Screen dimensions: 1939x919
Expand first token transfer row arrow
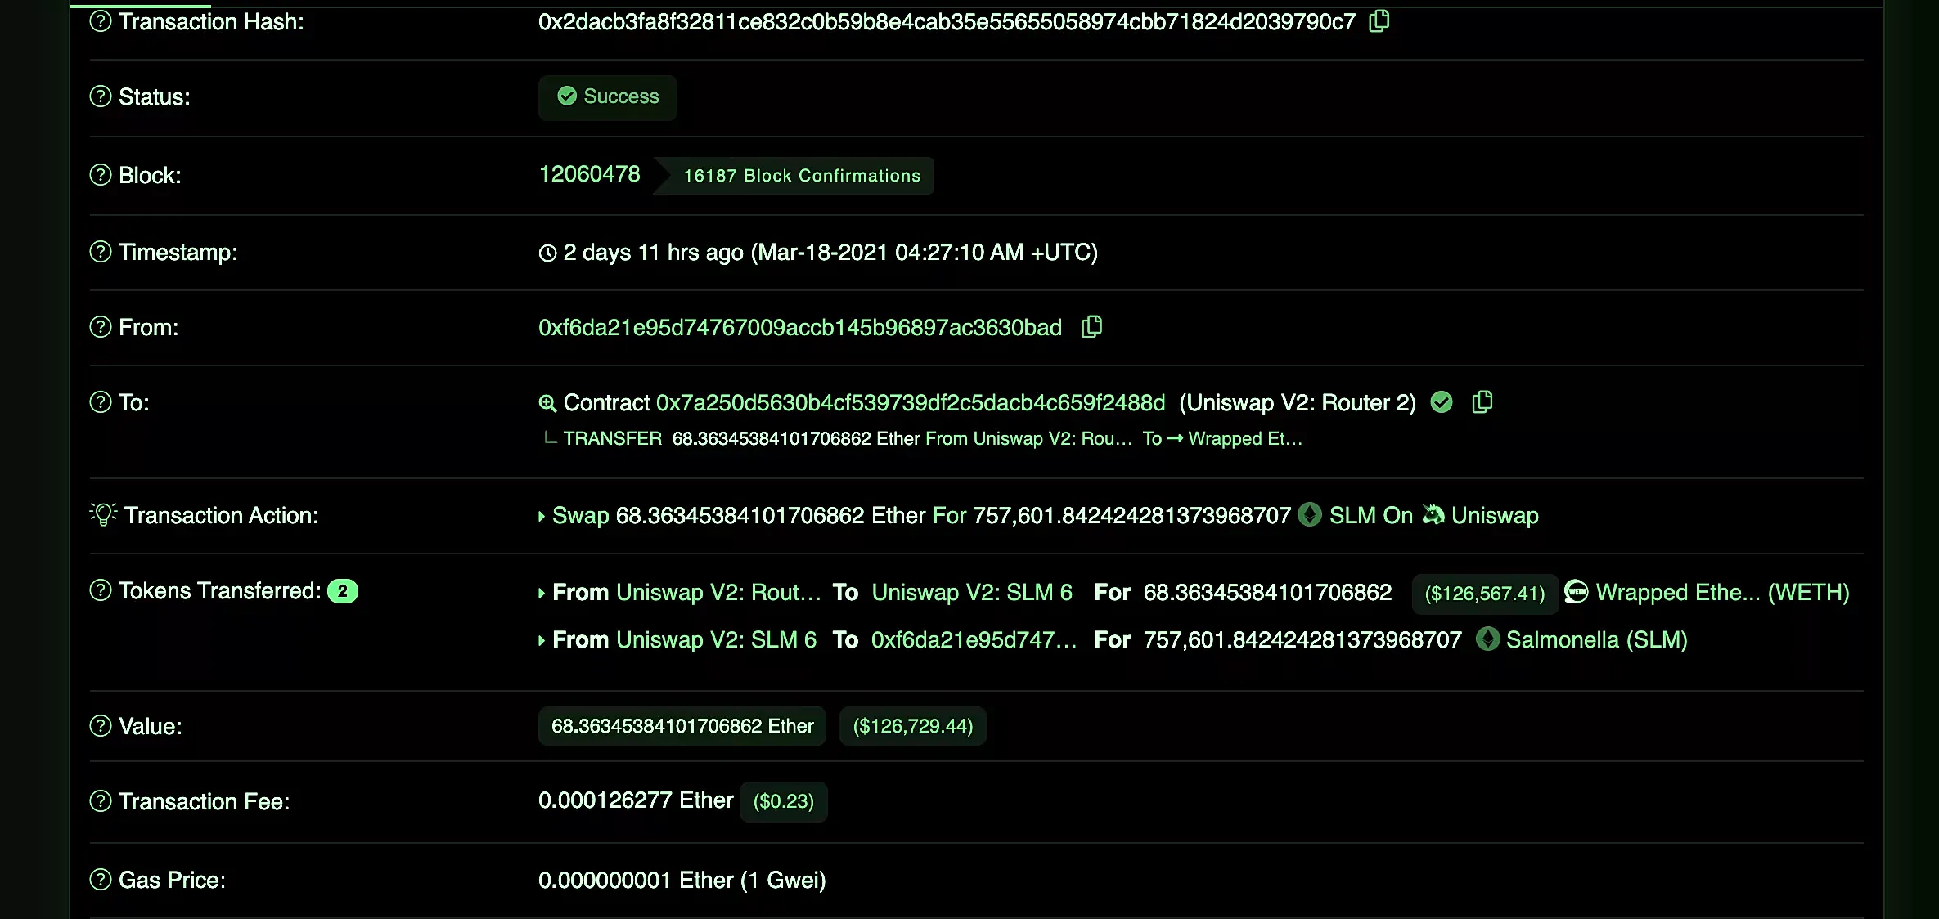pos(542,593)
